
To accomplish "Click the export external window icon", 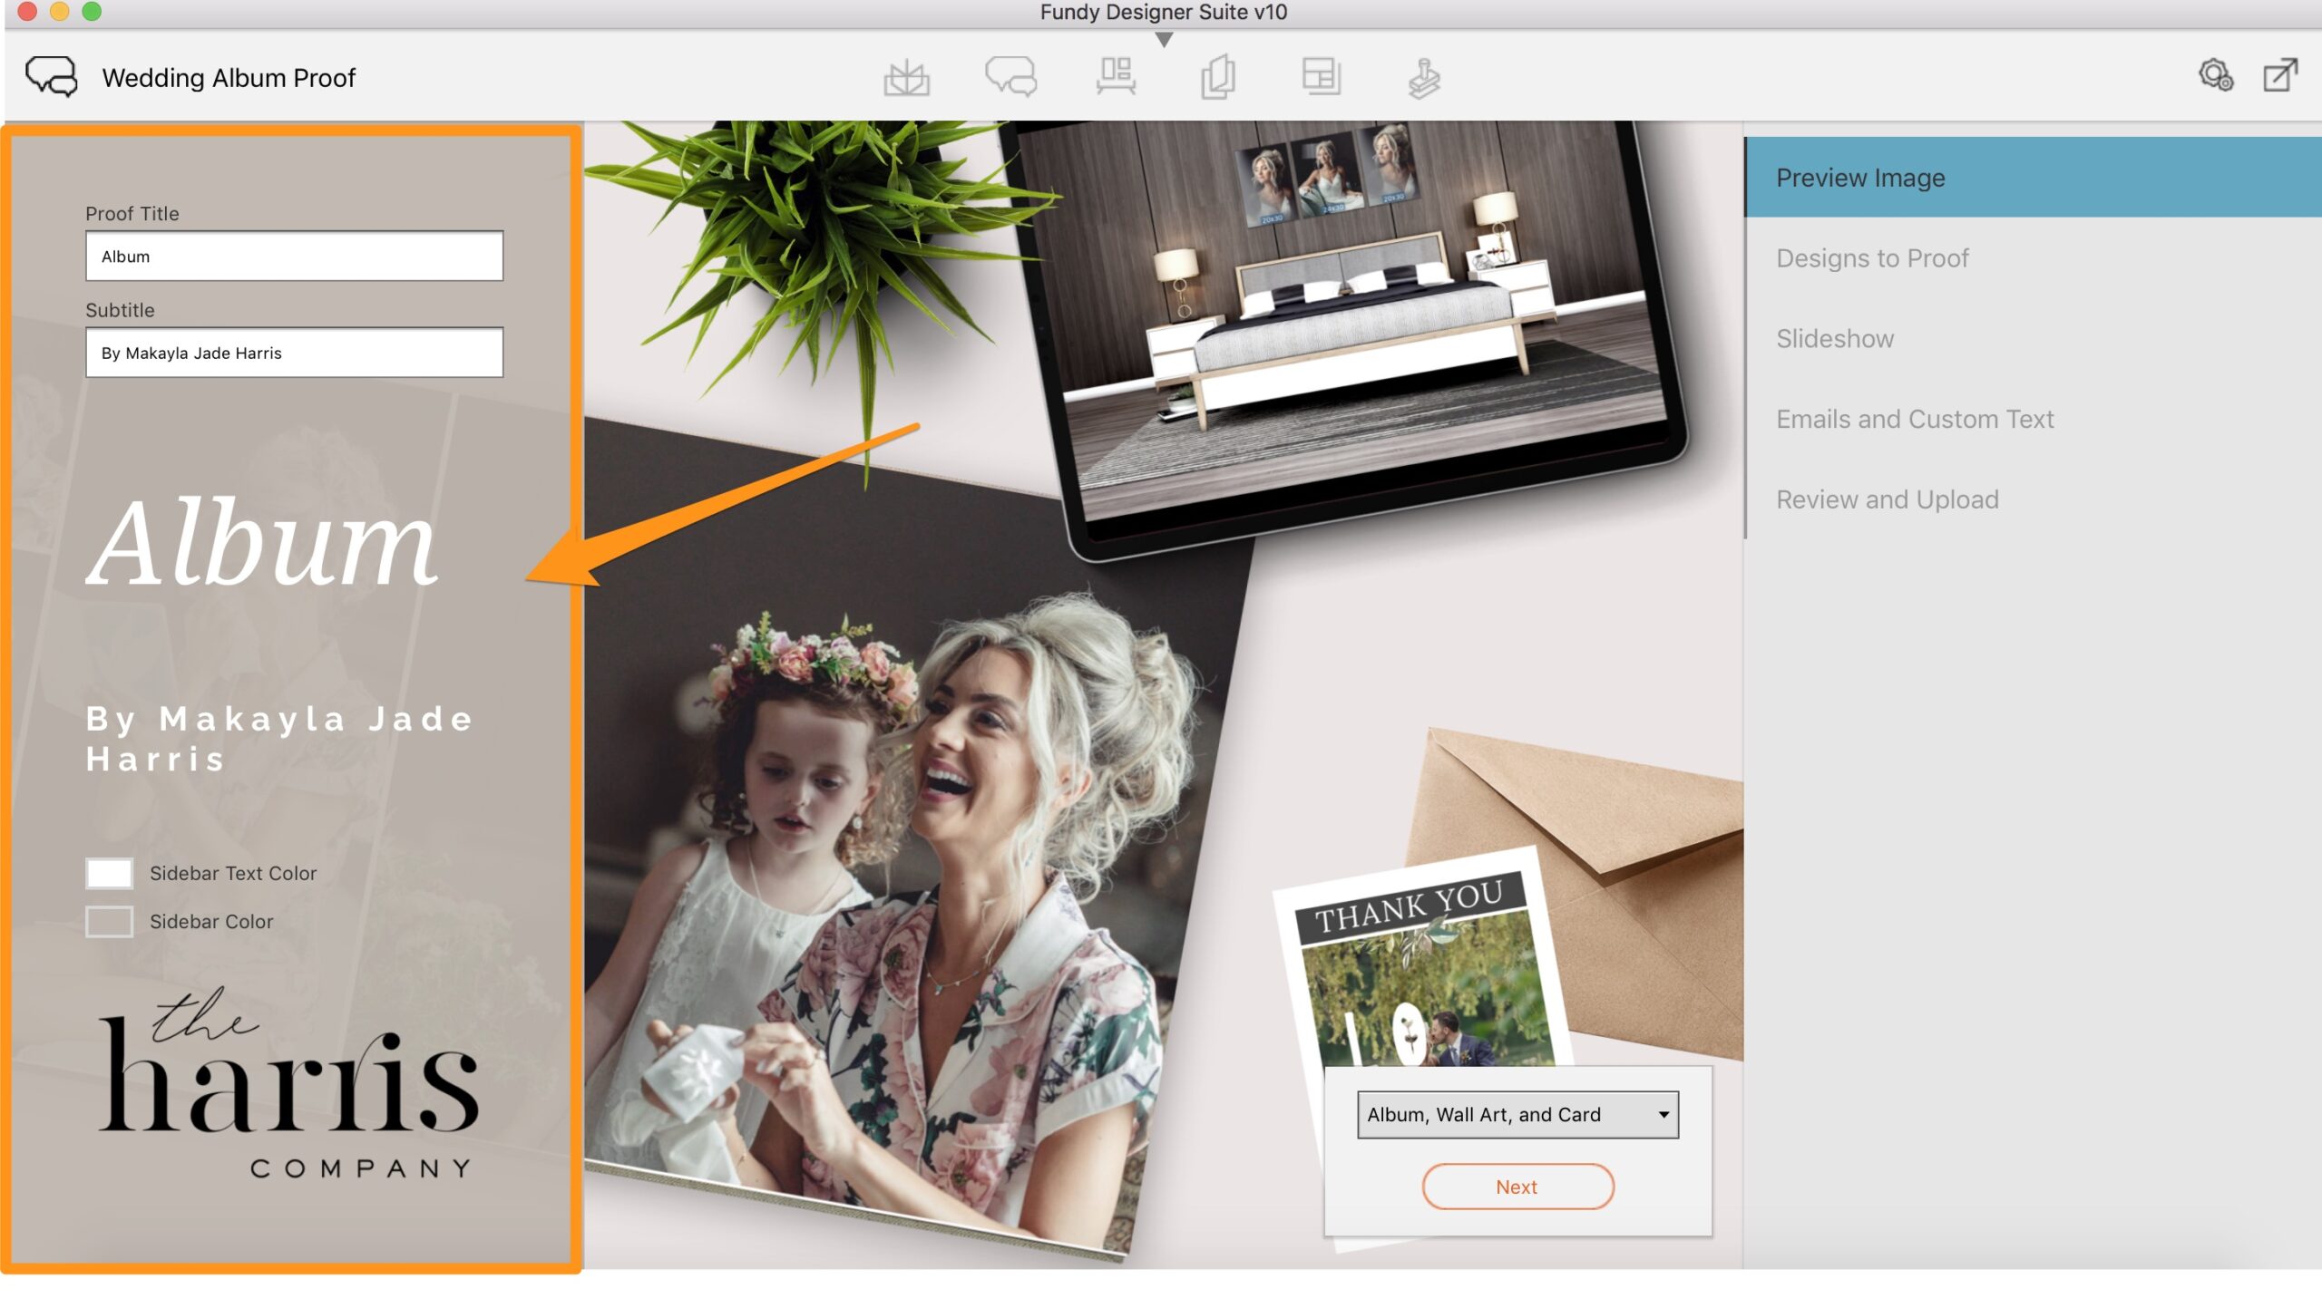I will coord(2280,75).
